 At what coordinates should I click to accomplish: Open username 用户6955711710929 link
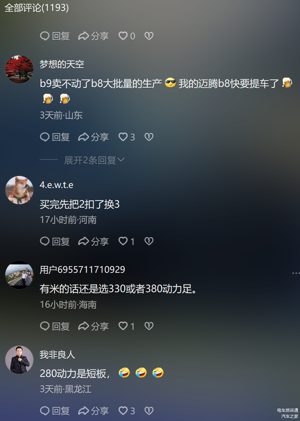coord(82,270)
